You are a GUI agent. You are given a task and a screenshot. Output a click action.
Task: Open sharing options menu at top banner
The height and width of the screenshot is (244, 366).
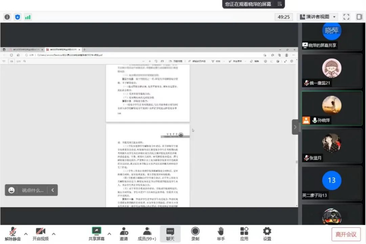click(x=280, y=4)
